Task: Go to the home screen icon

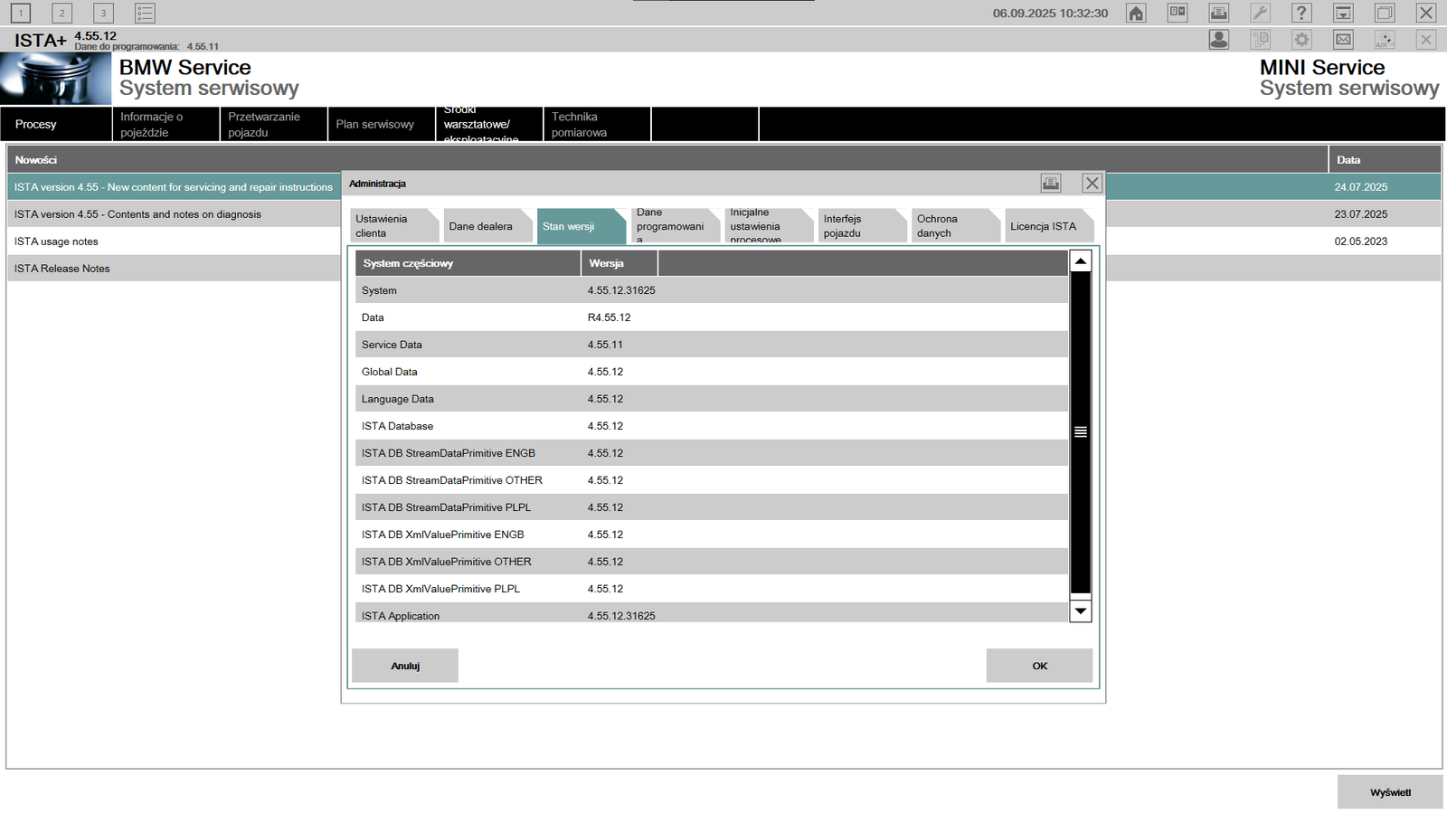Action: click(x=1136, y=13)
